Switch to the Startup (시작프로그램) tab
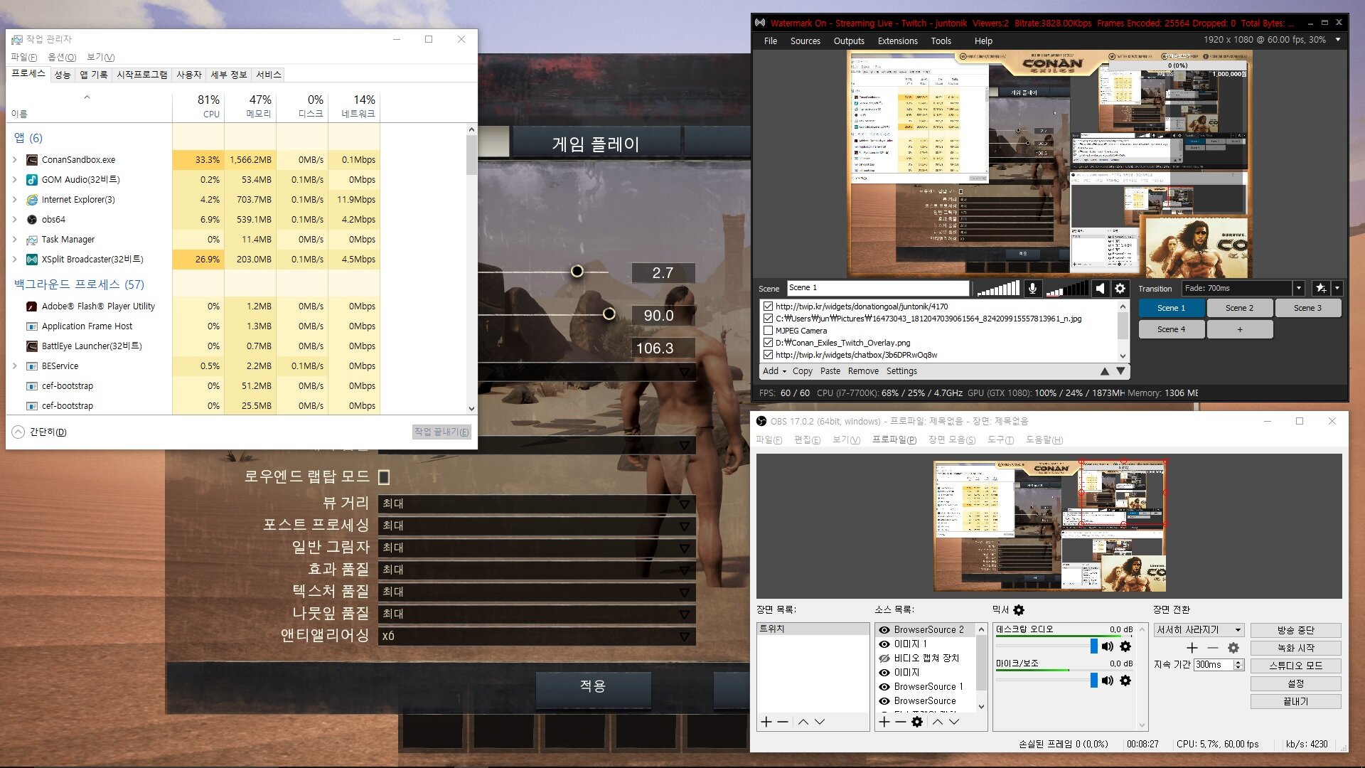 coord(142,75)
